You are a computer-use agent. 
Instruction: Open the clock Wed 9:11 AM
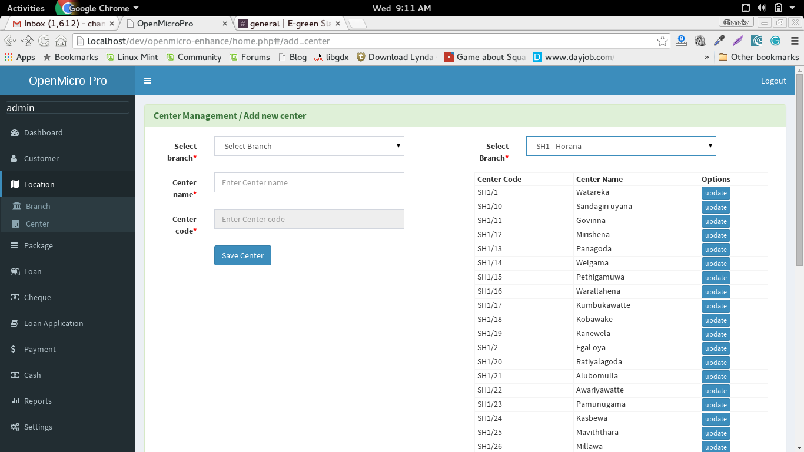(x=402, y=8)
